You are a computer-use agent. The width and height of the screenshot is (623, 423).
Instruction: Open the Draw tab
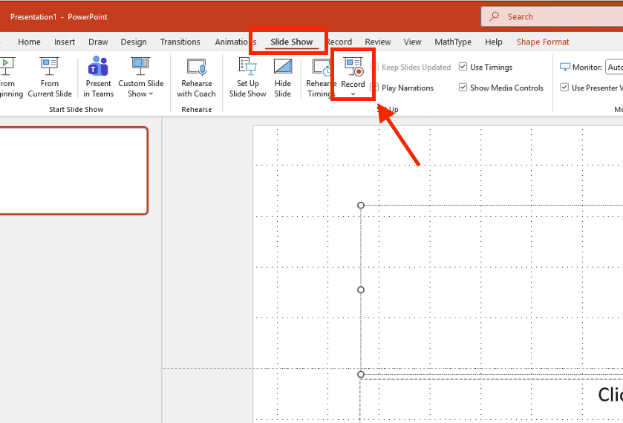pyautogui.click(x=98, y=42)
